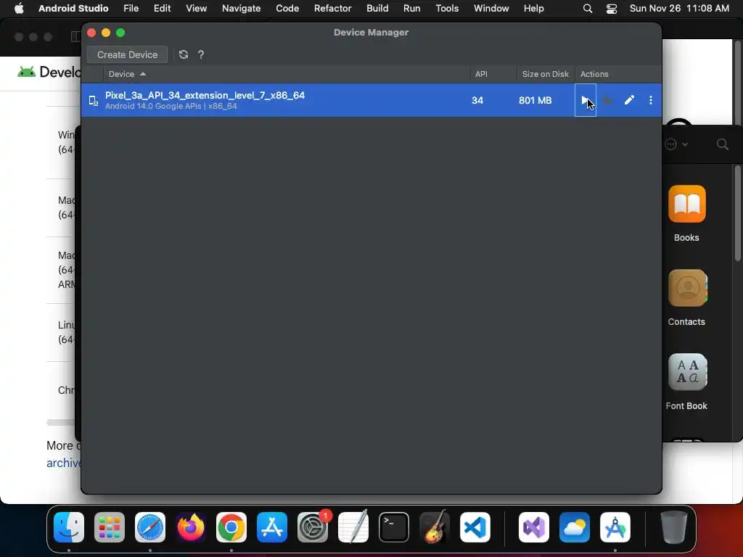Open Android Studio from the Dock

[615, 527]
